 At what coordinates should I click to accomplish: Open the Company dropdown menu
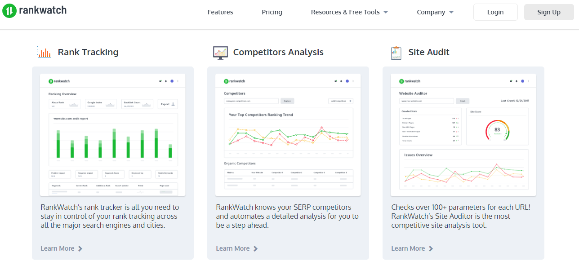(x=435, y=12)
